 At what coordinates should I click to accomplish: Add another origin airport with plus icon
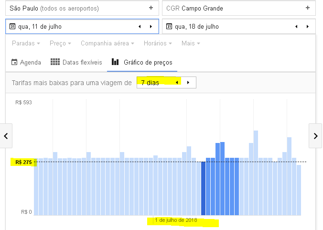click(151, 8)
